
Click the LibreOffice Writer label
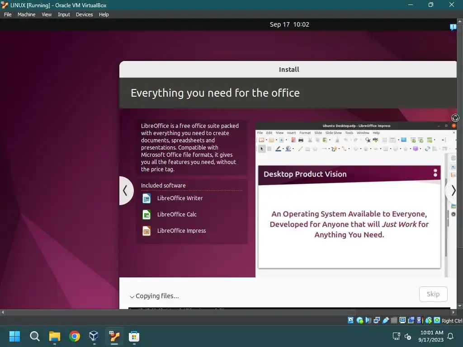[x=180, y=198]
